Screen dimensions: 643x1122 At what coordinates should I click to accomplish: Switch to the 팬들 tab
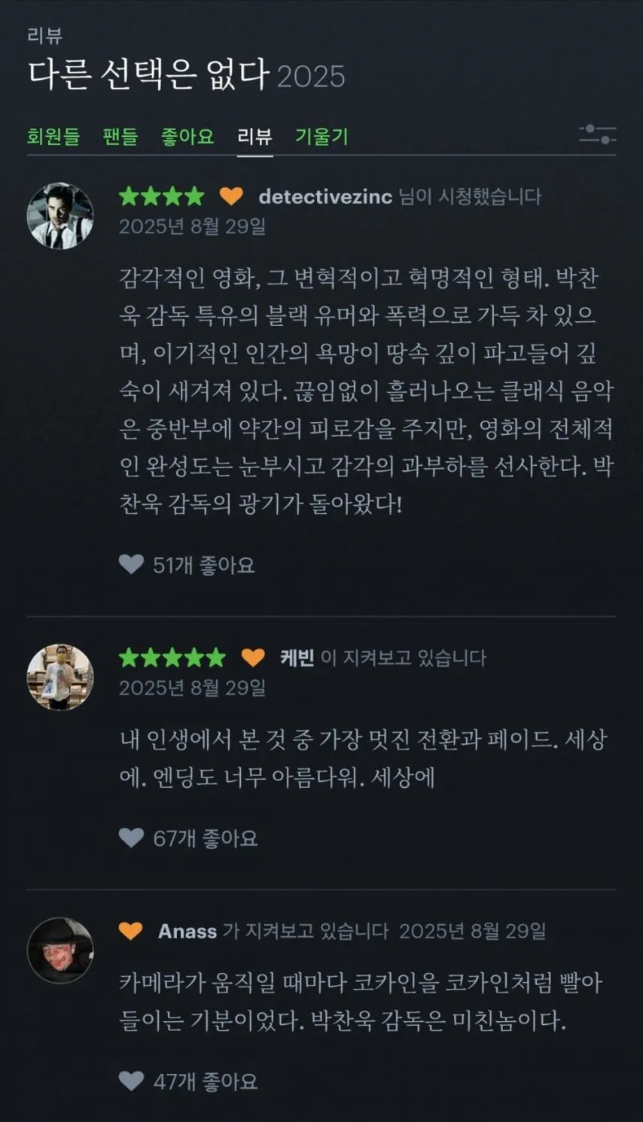(120, 136)
